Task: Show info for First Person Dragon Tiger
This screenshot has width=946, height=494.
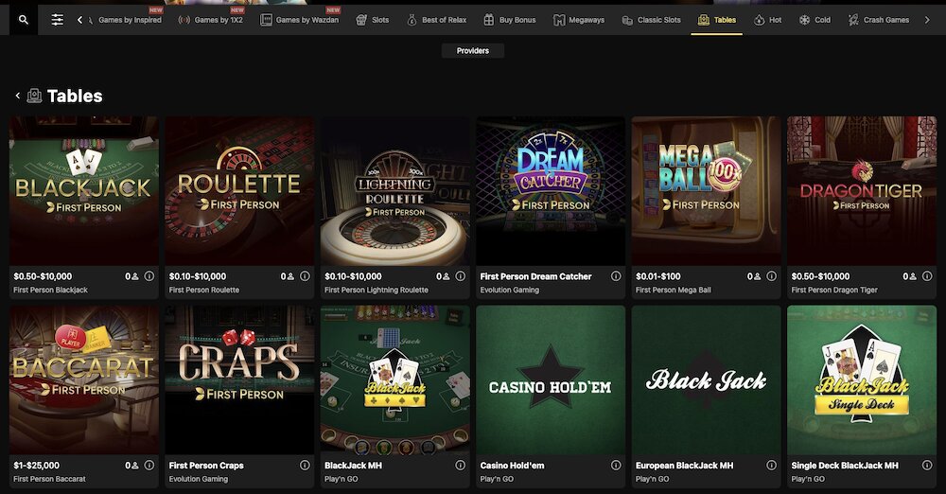Action: tap(927, 276)
